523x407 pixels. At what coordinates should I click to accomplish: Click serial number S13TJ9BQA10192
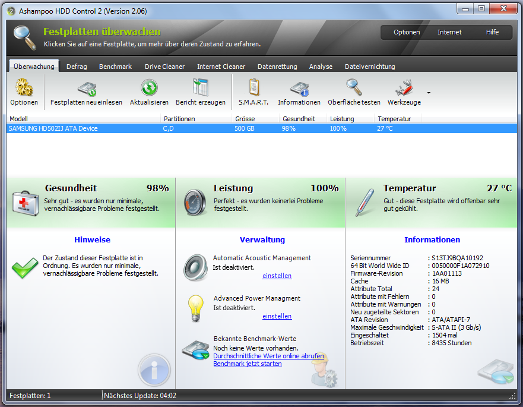click(457, 258)
